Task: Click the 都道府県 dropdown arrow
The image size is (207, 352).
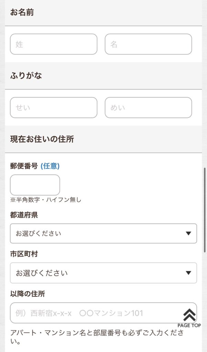Action: click(x=188, y=233)
